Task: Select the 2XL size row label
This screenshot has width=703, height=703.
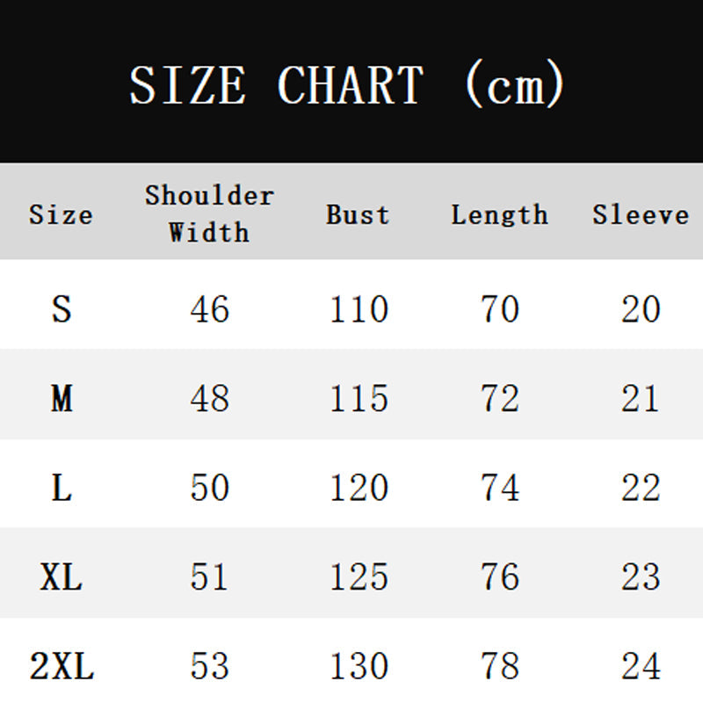Action: click(61, 667)
